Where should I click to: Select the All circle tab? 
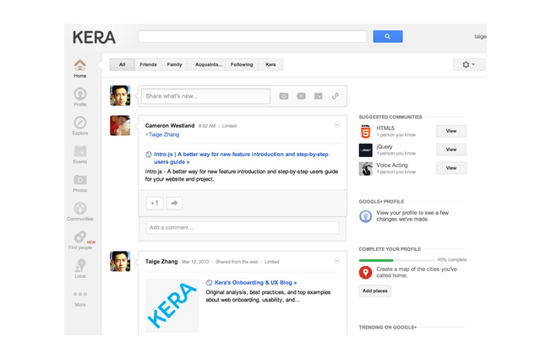(x=122, y=65)
